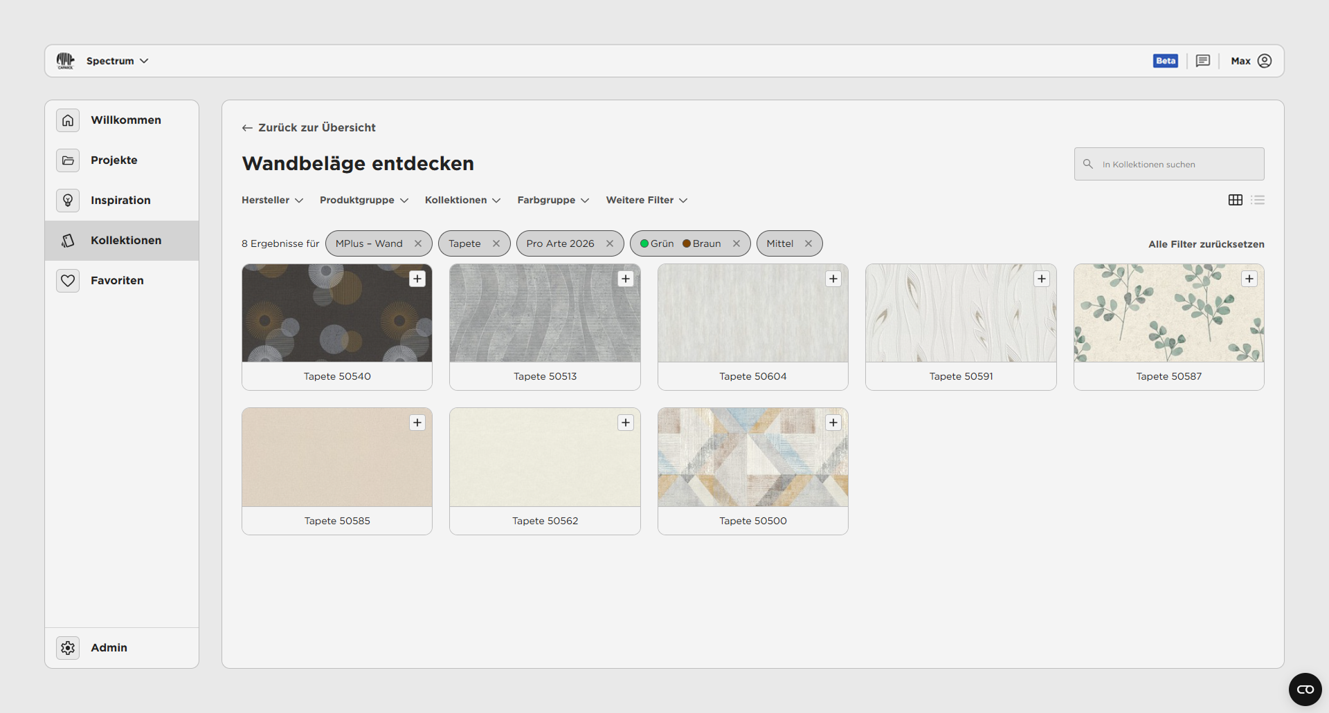Go to Favoriten in sidebar
1329x713 pixels.
pyautogui.click(x=117, y=280)
